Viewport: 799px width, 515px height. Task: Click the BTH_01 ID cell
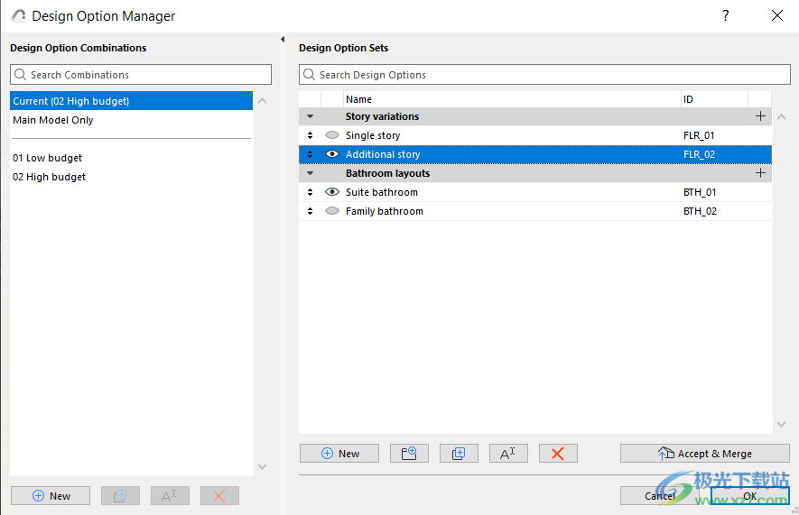point(700,192)
